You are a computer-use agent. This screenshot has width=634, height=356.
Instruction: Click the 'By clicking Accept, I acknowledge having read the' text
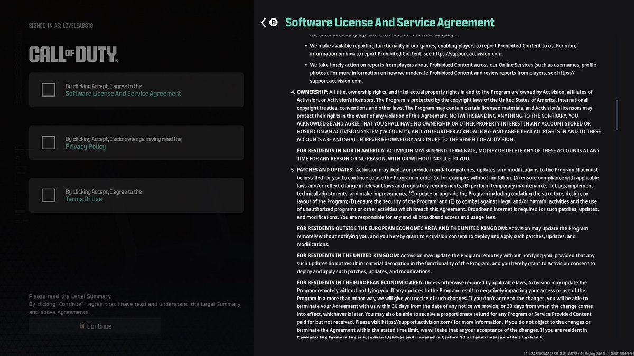coord(124,139)
